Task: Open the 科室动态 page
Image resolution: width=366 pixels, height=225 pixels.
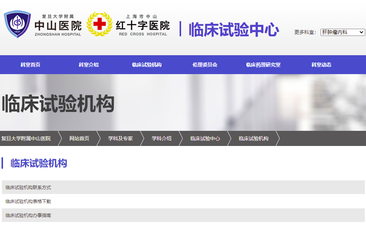Action: click(x=321, y=65)
